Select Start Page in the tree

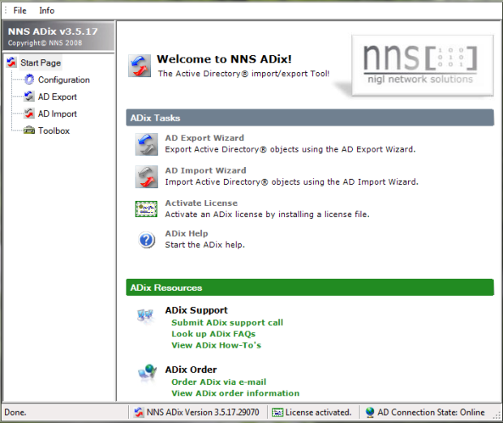click(41, 62)
